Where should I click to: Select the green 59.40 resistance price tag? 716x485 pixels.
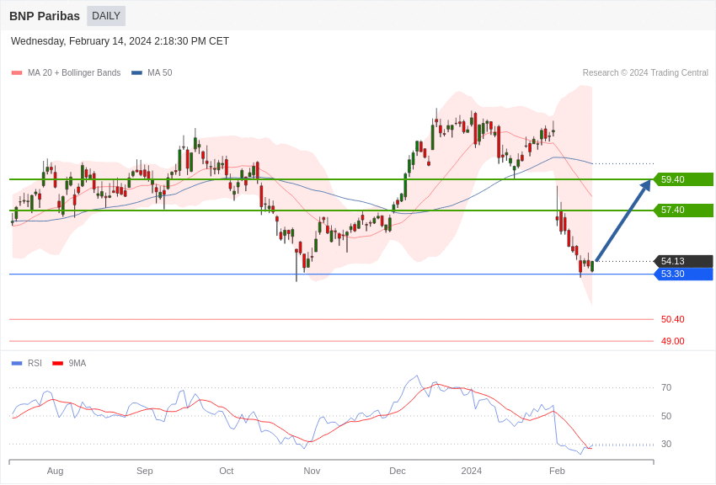[683, 179]
